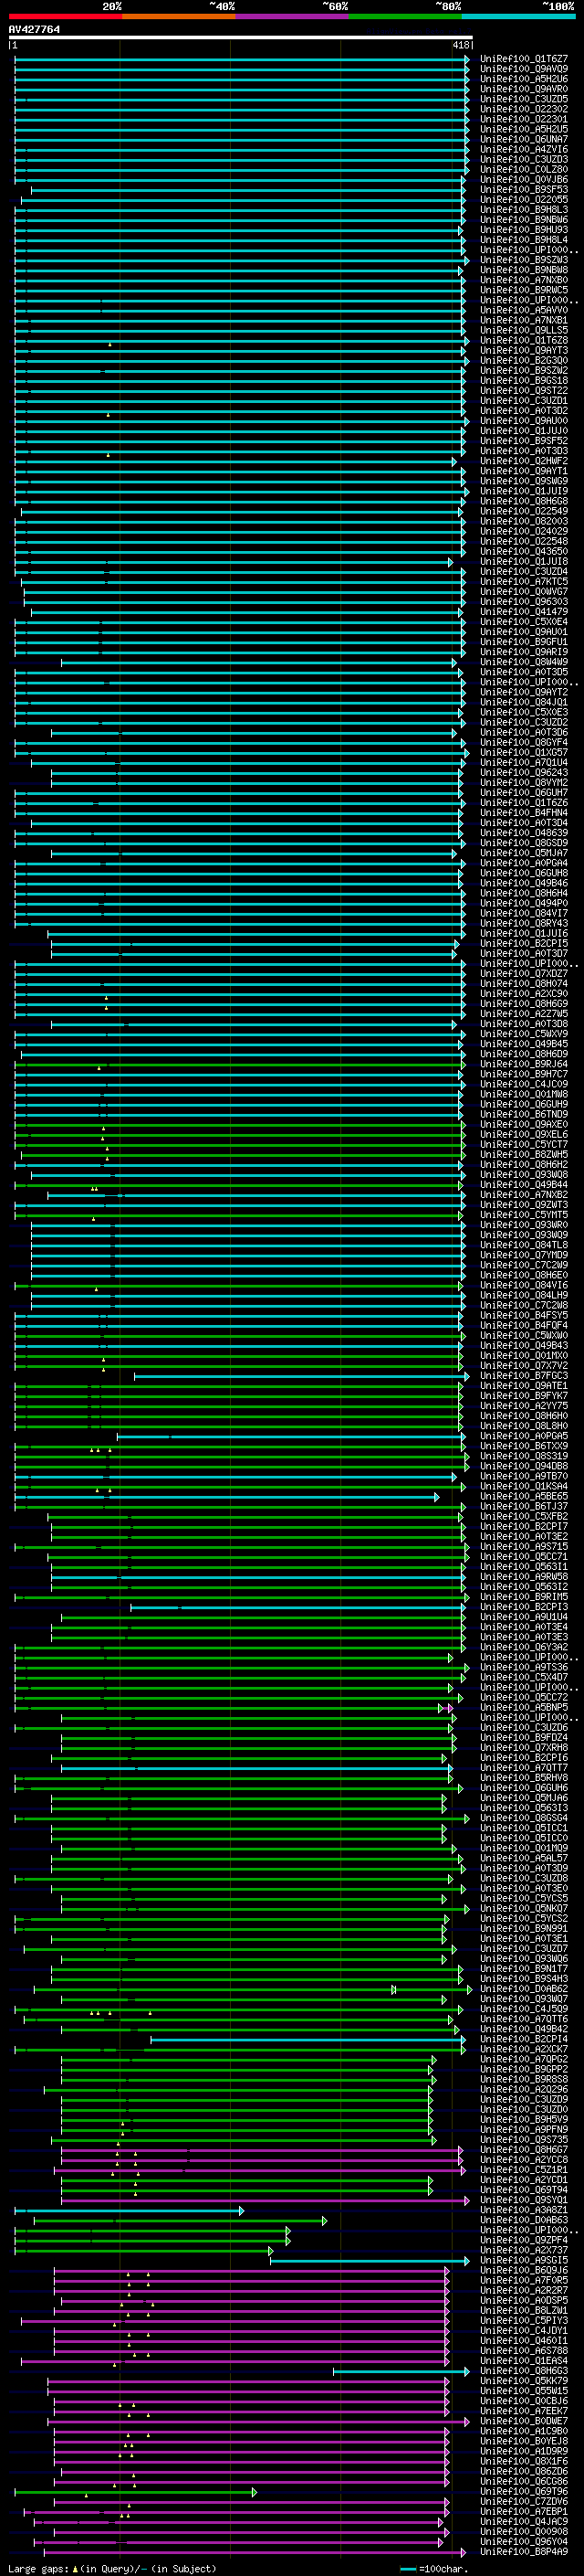584x2576 pixels.
Task: Select hit label UniRef100_B9RWC5
Action: click(x=523, y=290)
